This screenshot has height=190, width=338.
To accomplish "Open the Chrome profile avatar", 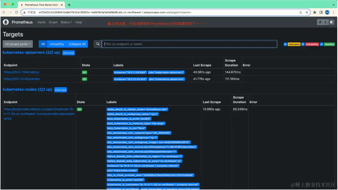I will [327, 12].
